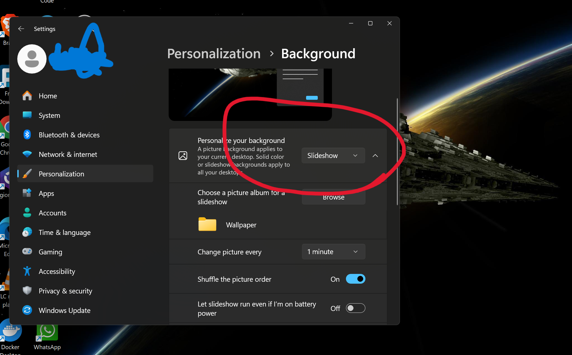Open the Change picture every dropdown
The width and height of the screenshot is (572, 355).
point(333,252)
